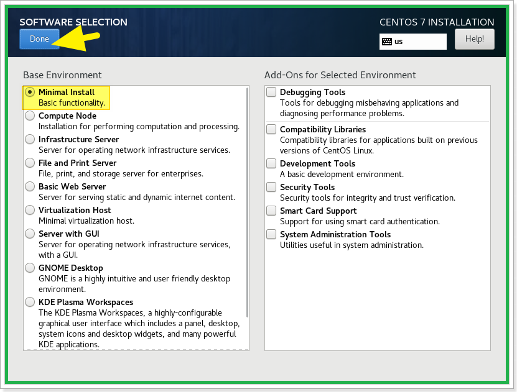Open the us keyboard layout selector
The width and height of the screenshot is (517, 392).
coord(413,42)
